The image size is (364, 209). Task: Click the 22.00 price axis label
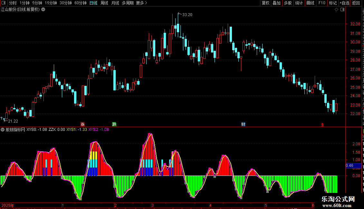(355, 114)
